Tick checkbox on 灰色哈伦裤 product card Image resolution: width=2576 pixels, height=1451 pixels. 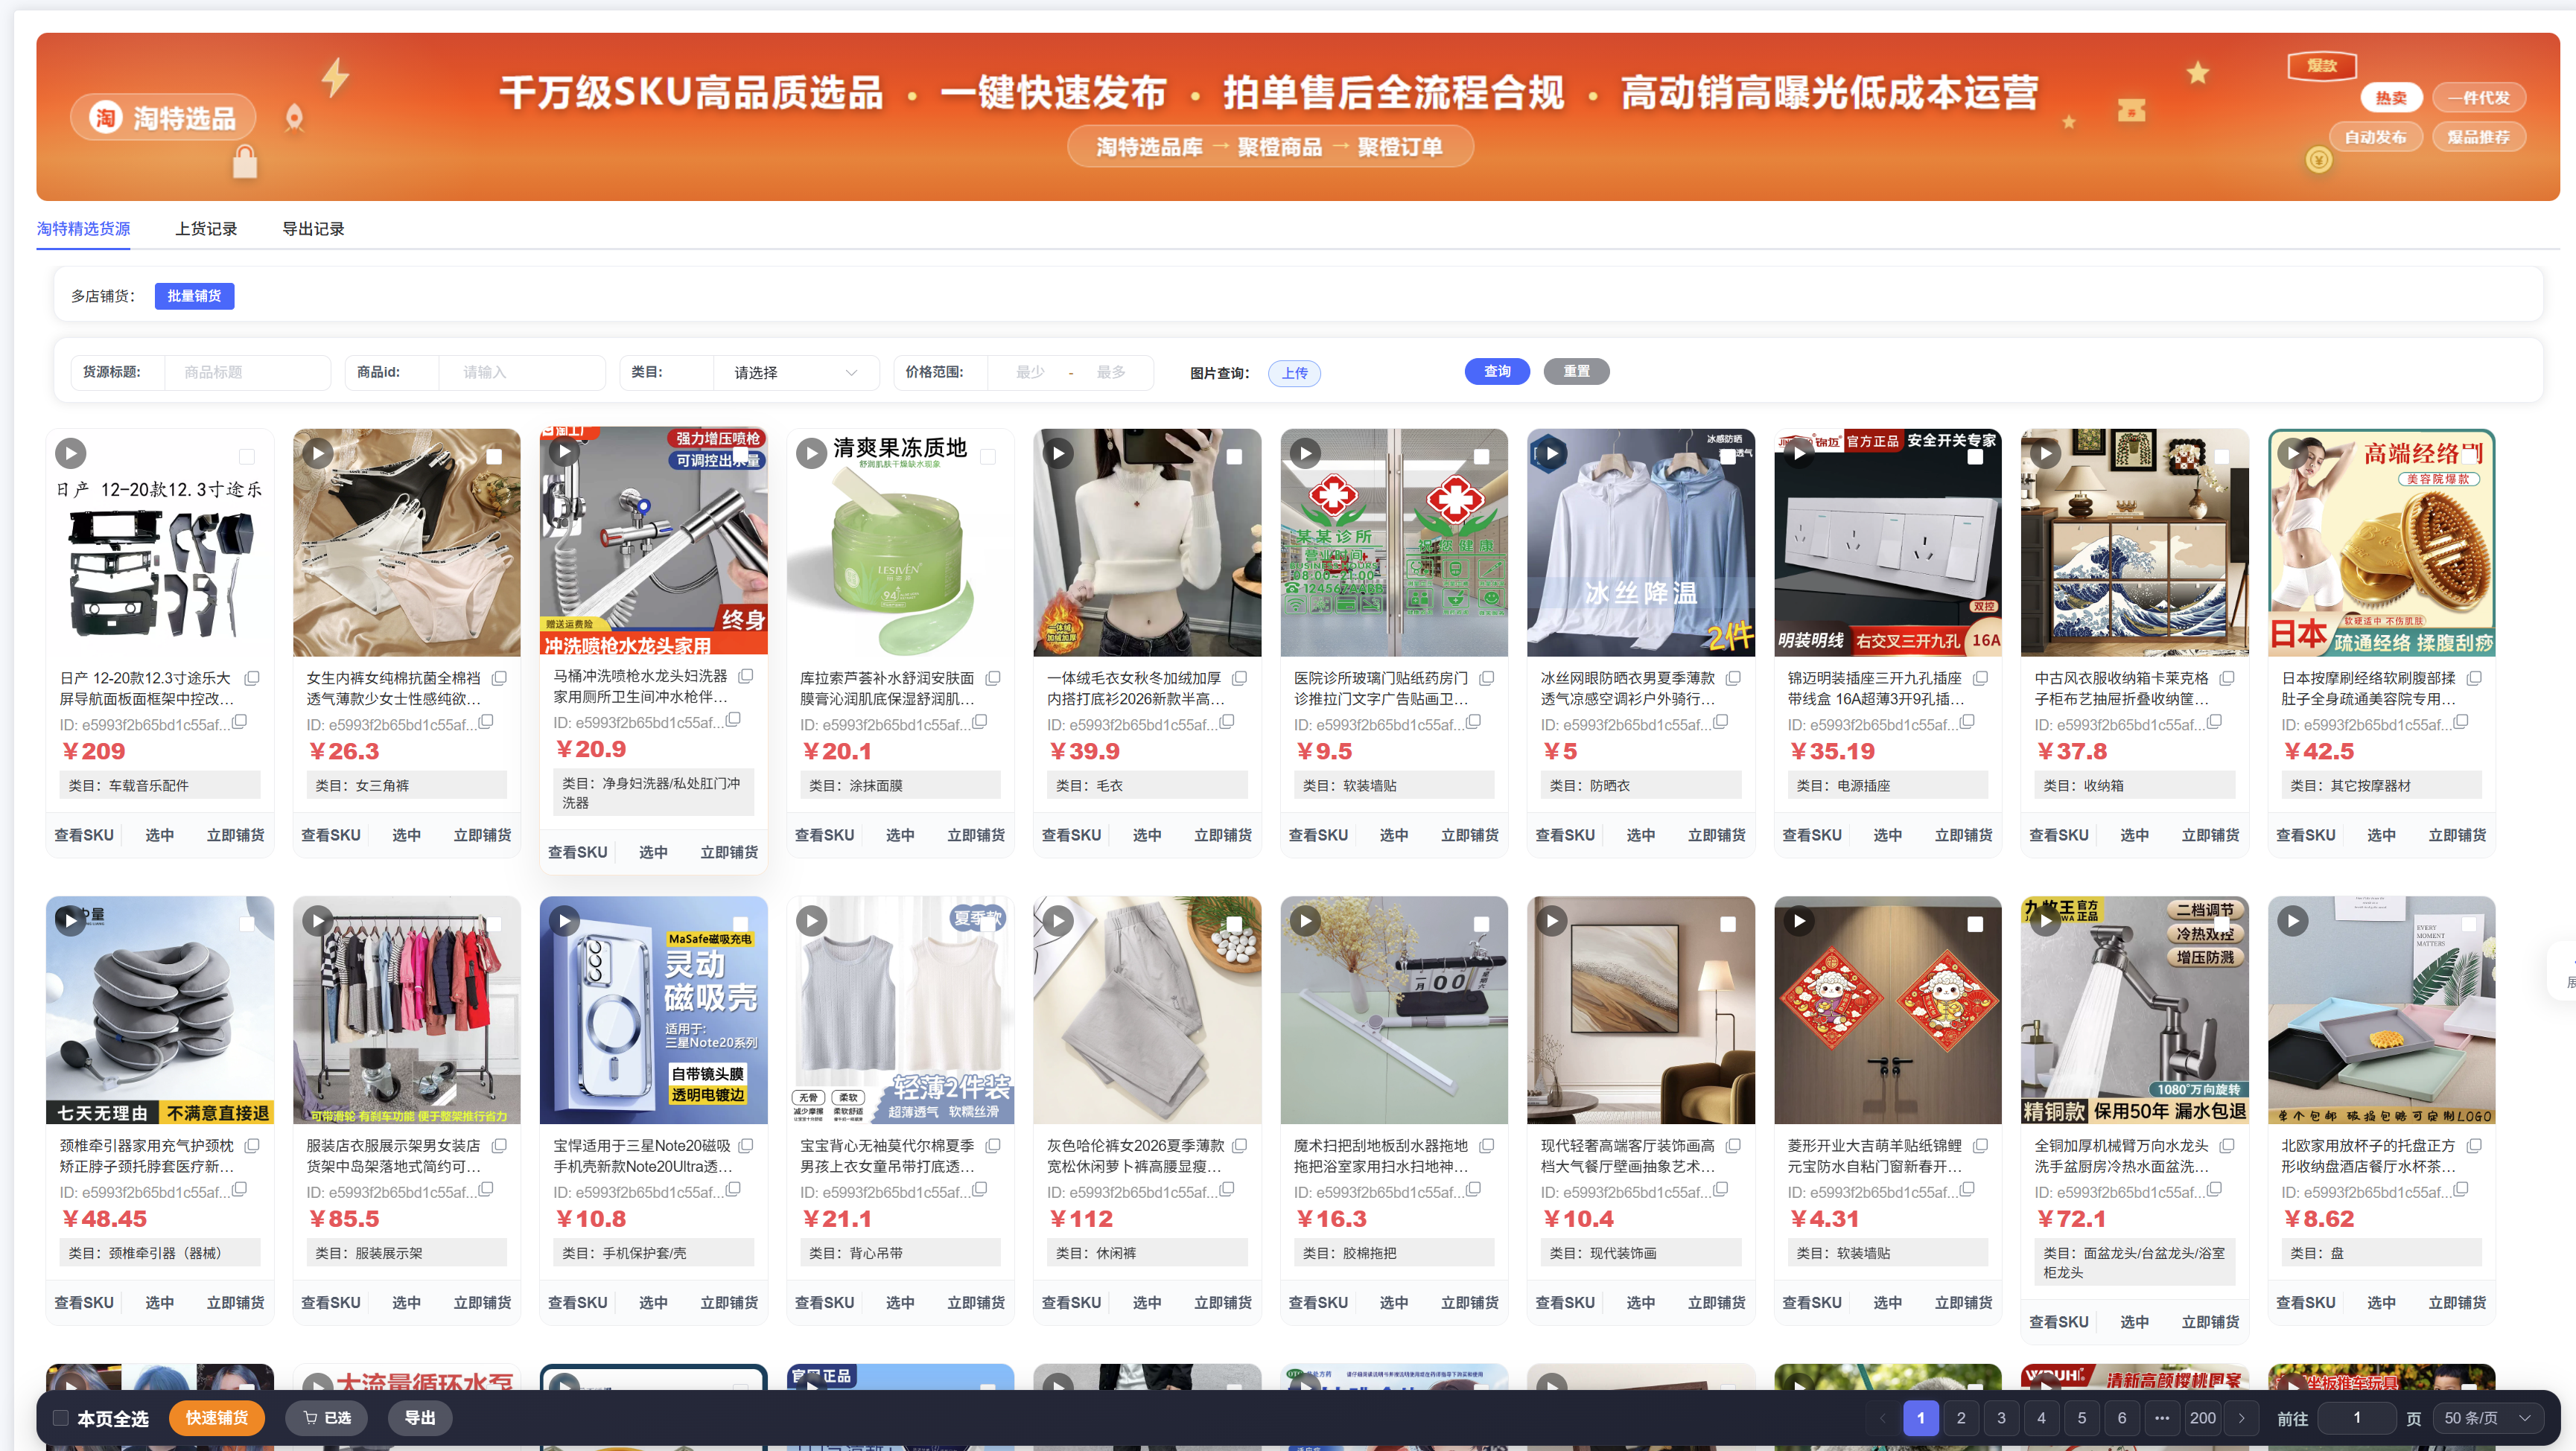point(1234,924)
